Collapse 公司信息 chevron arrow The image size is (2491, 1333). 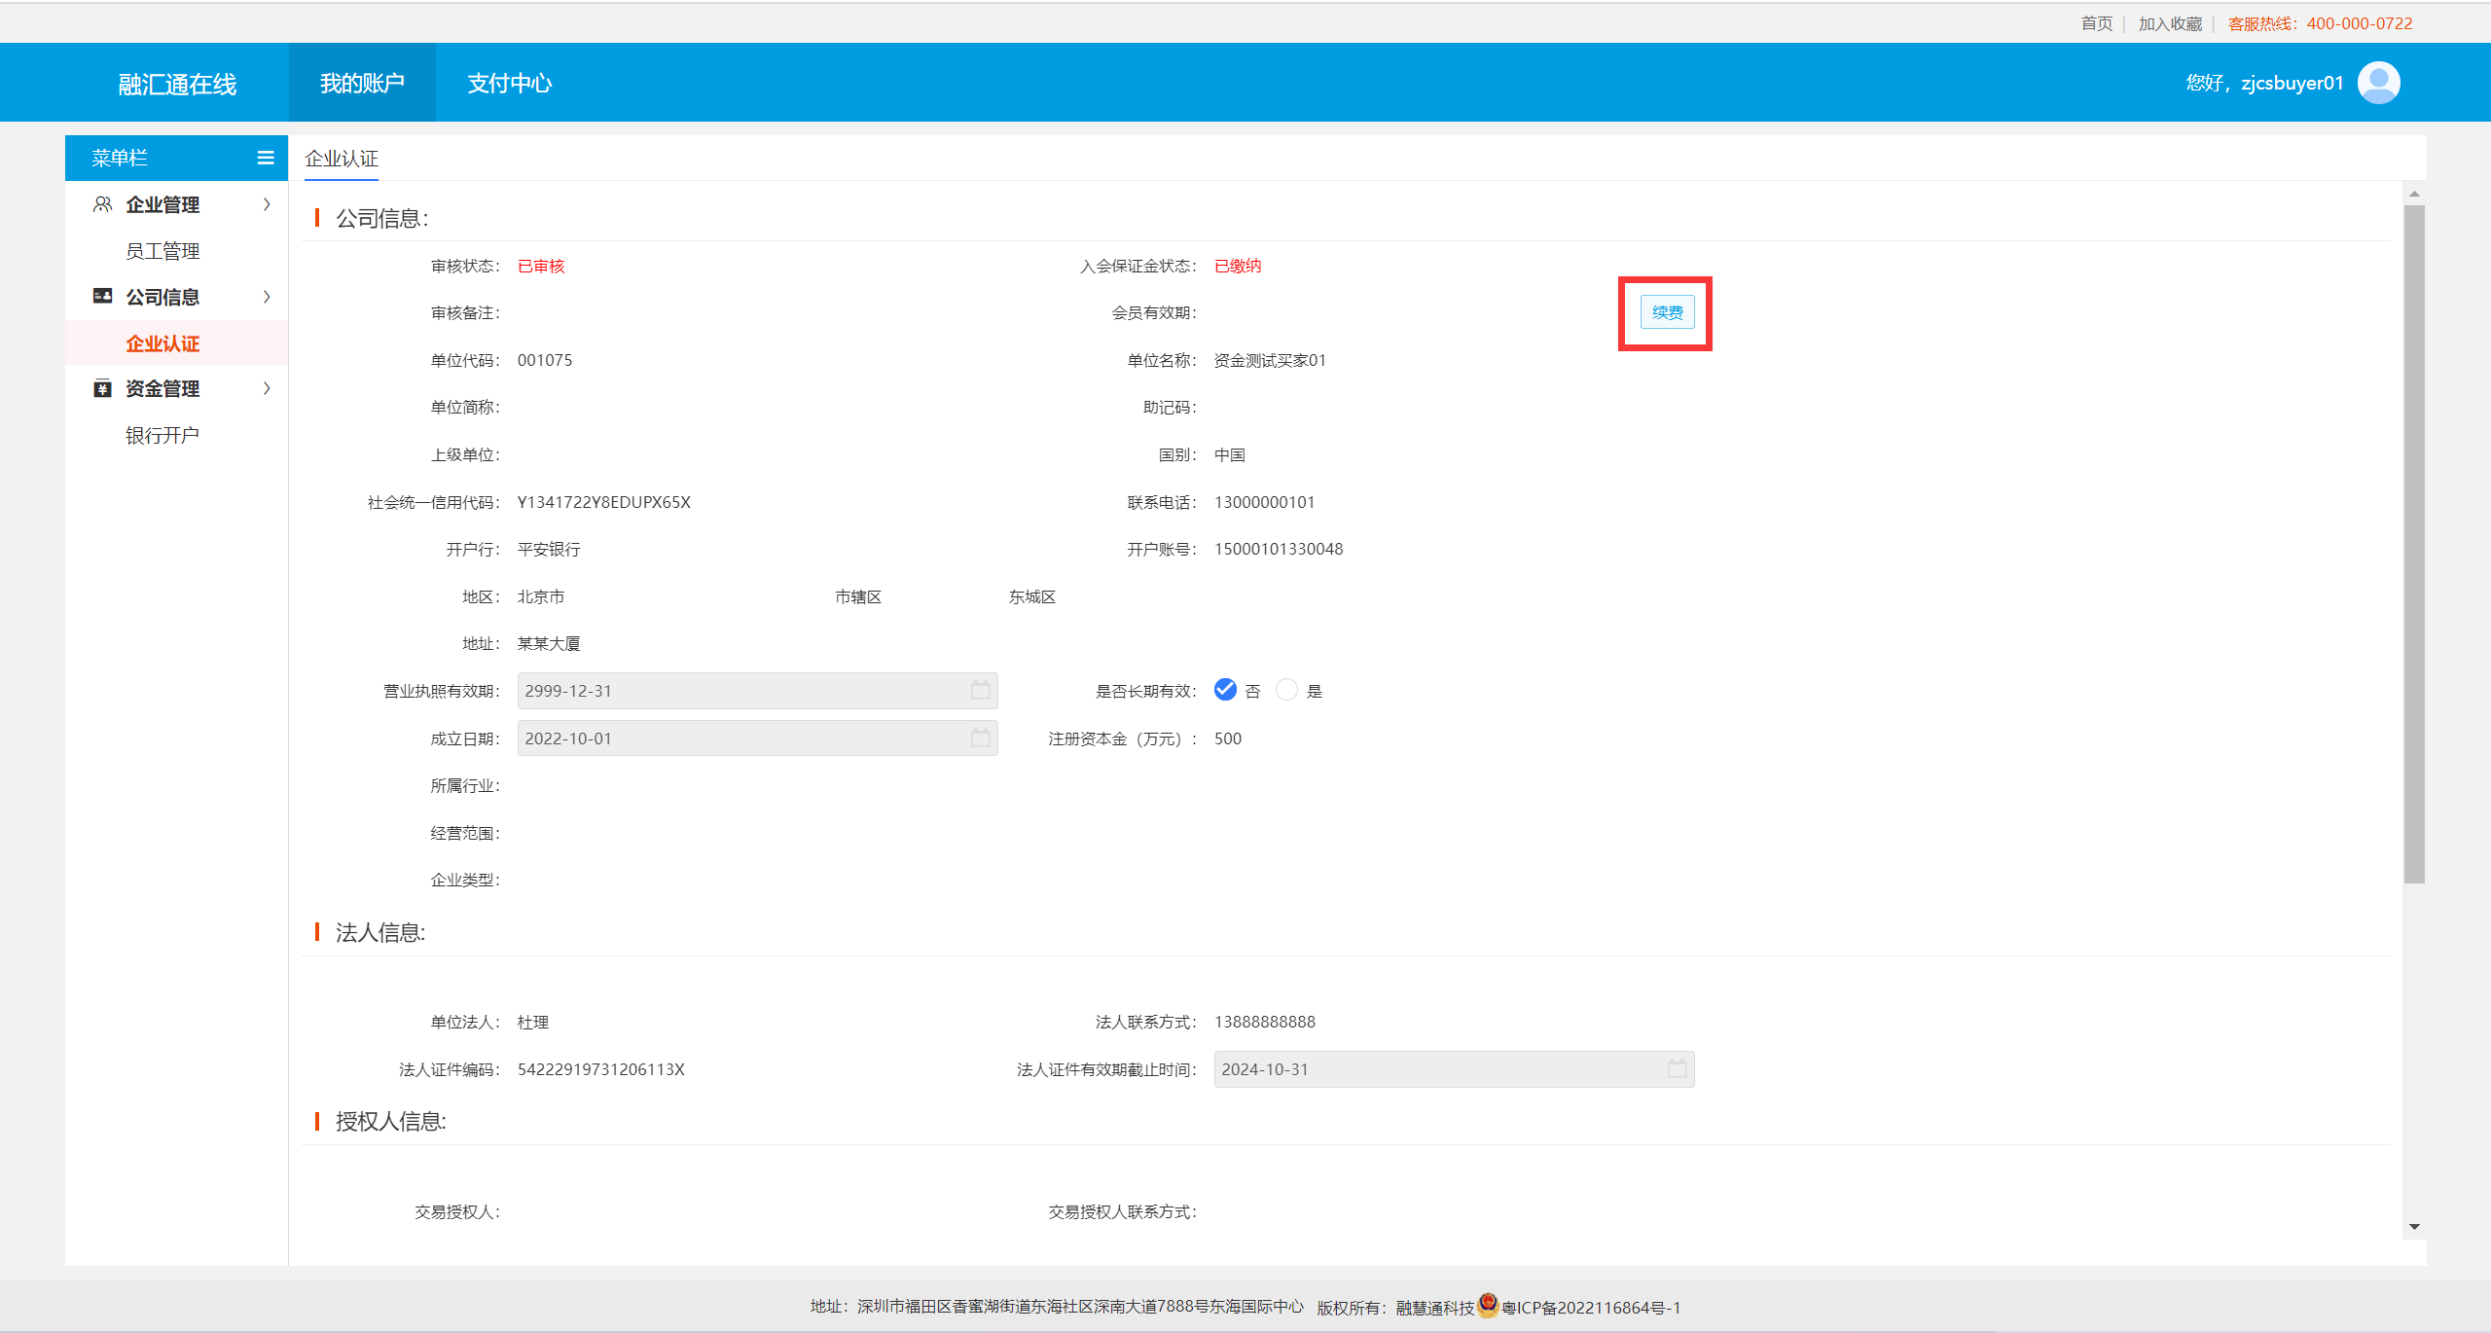pos(267,297)
